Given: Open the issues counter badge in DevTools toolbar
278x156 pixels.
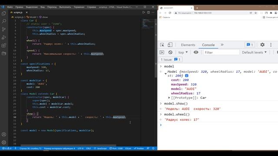Looking at the screenshot, I should (250, 45).
